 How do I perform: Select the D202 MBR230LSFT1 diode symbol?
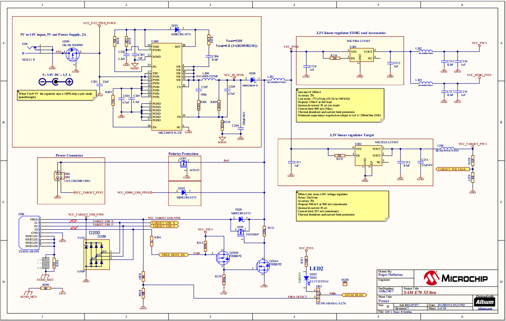click(183, 192)
